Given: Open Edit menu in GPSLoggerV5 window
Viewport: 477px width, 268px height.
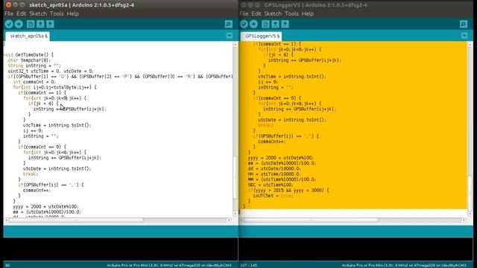Looking at the screenshot, I should 256,13.
